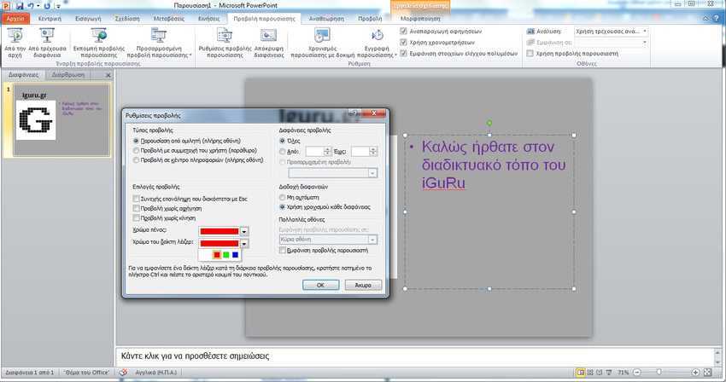Open Χρώμα πένας color dropdown
The width and height of the screenshot is (726, 382).
tap(244, 231)
